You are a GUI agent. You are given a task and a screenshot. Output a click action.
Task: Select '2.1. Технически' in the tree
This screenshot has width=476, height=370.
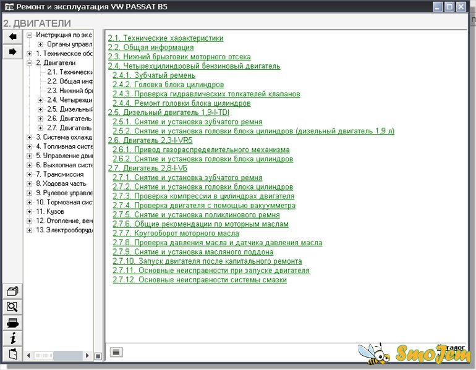point(69,72)
